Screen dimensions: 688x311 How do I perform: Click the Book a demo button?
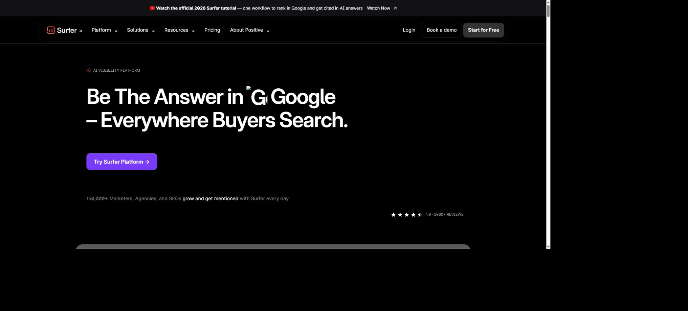coord(442,30)
